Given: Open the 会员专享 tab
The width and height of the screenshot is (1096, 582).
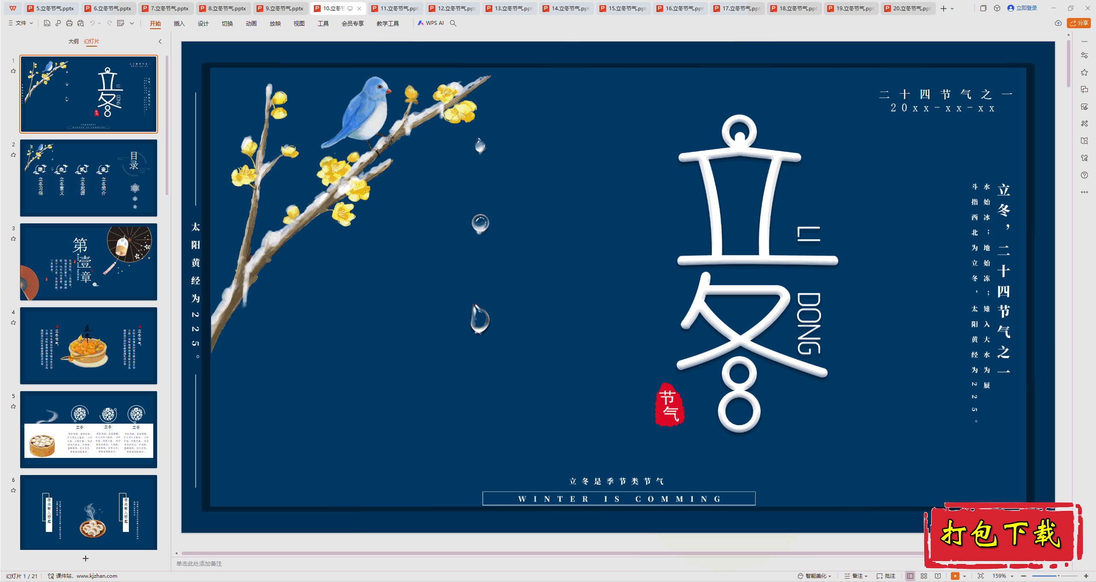Looking at the screenshot, I should coord(352,24).
